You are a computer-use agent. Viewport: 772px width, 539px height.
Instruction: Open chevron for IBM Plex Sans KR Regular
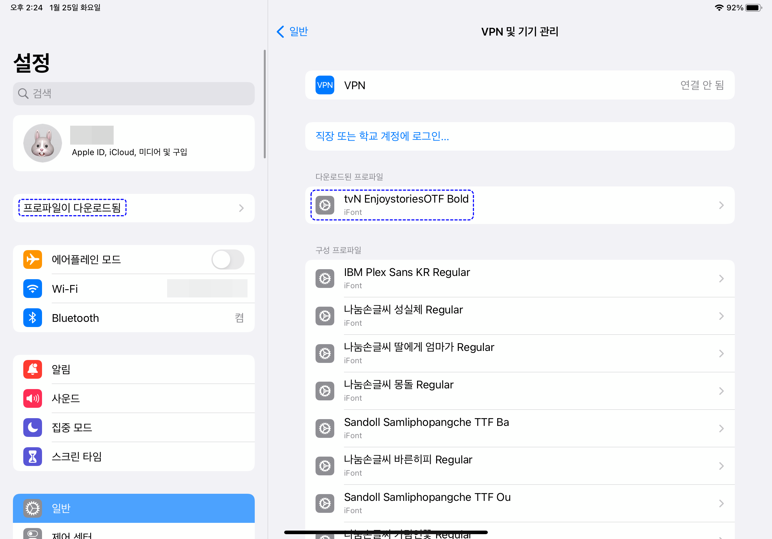pyautogui.click(x=721, y=279)
